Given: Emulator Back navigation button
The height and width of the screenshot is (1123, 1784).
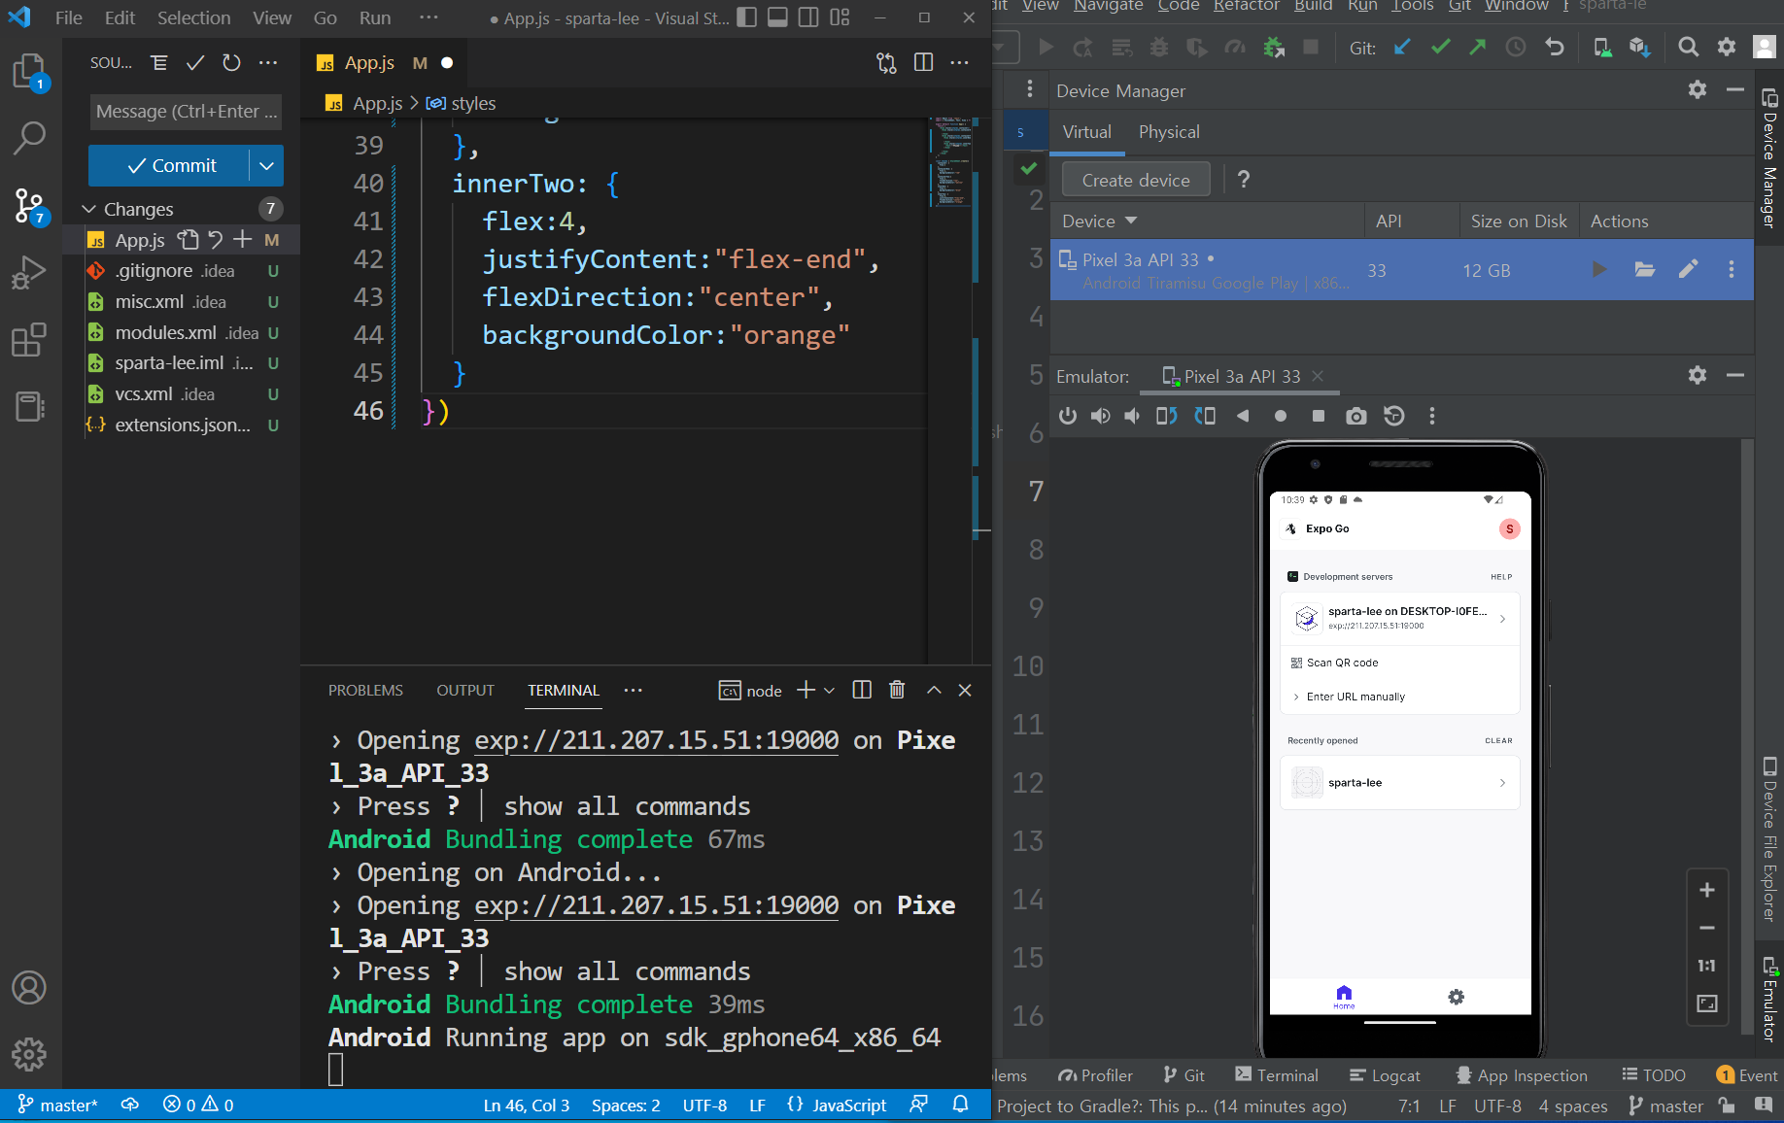Looking at the screenshot, I should 1243,417.
